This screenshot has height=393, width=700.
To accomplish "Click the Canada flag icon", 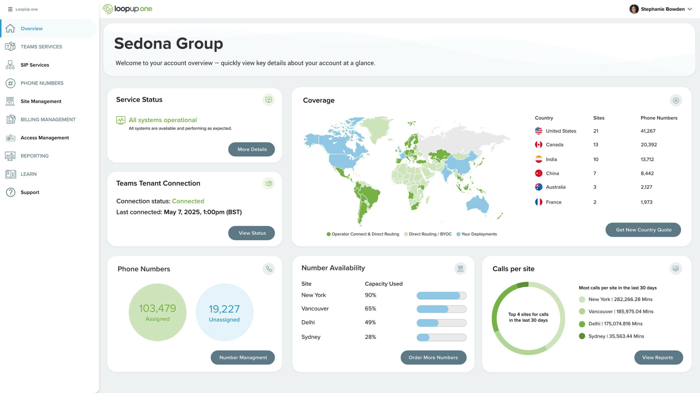I will (x=539, y=145).
